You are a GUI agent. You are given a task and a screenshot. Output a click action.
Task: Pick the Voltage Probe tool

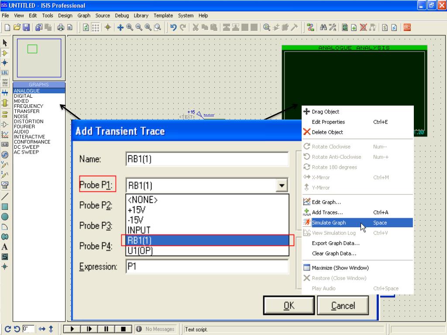click(x=5, y=164)
